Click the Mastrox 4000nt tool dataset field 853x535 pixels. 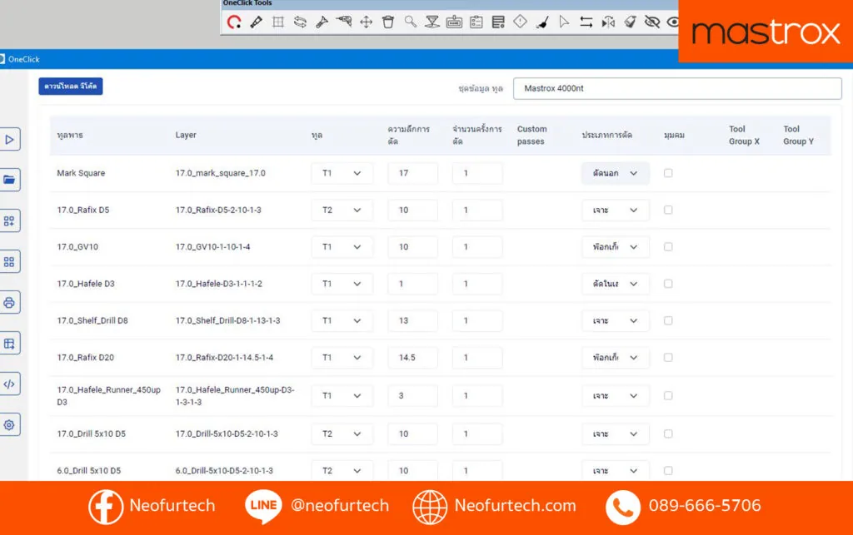tap(677, 88)
